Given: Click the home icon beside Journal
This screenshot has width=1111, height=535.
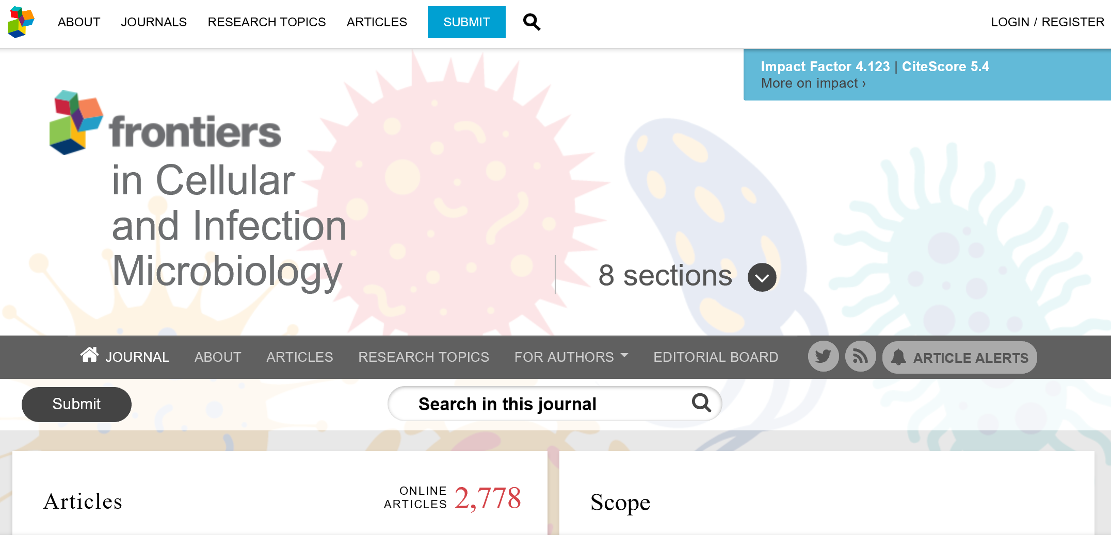Looking at the screenshot, I should point(89,355).
